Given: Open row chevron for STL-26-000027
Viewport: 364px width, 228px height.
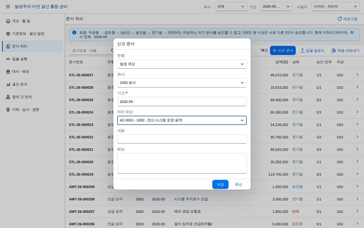Looking at the screenshot, I should tap(357, 75).
